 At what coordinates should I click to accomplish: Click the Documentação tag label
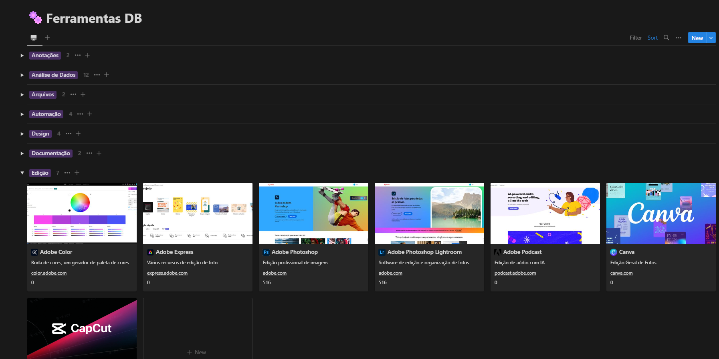click(51, 153)
